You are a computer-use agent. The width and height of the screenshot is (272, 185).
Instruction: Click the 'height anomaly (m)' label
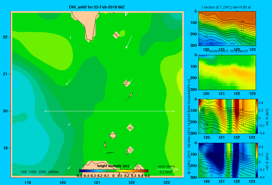pyautogui.click(x=113, y=166)
